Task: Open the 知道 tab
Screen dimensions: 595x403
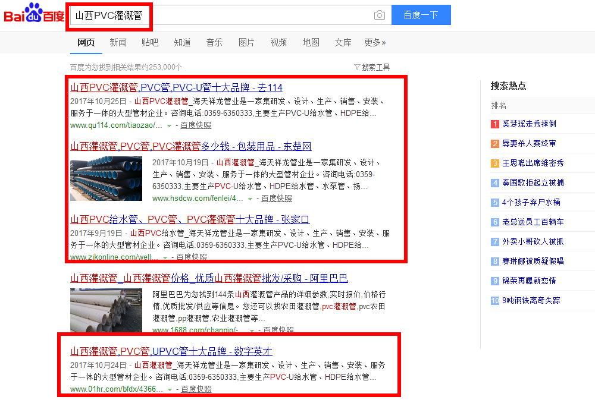Action: pyautogui.click(x=182, y=42)
